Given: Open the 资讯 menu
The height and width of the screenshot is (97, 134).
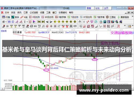Looking at the screenshot, I should point(19,13).
